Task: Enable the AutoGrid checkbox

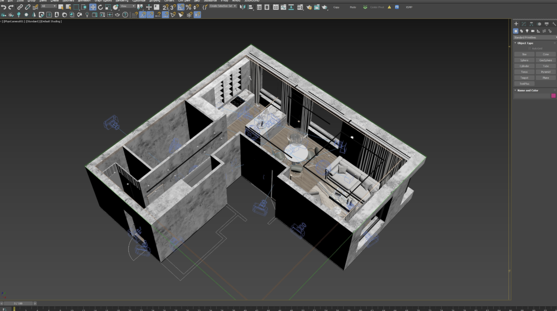Action: [x=530, y=49]
